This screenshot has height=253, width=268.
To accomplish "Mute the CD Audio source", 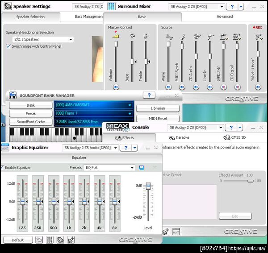I will [196, 87].
